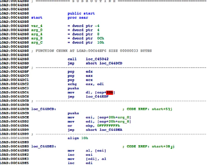Select the arg_4 definition name
207x165 pixels.
coord(37,34)
